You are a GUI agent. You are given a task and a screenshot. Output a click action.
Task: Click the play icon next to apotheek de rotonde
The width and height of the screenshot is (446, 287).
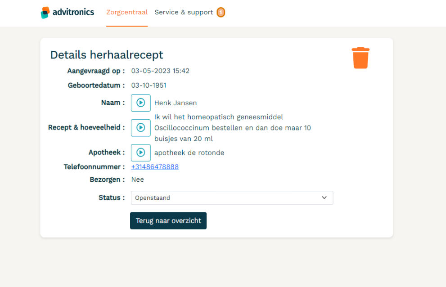140,152
